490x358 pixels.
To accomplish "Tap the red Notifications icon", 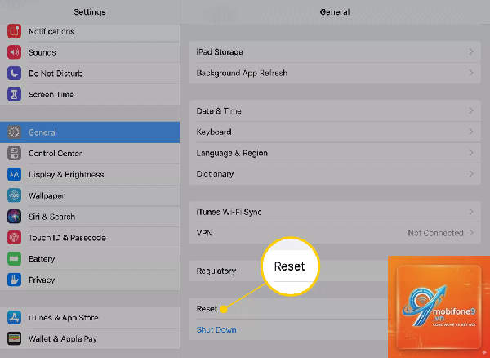I will coord(14,31).
